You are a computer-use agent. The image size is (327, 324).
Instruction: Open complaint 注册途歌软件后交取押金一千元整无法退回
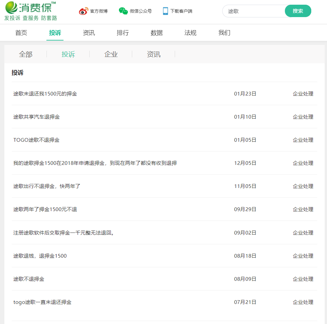click(64, 233)
